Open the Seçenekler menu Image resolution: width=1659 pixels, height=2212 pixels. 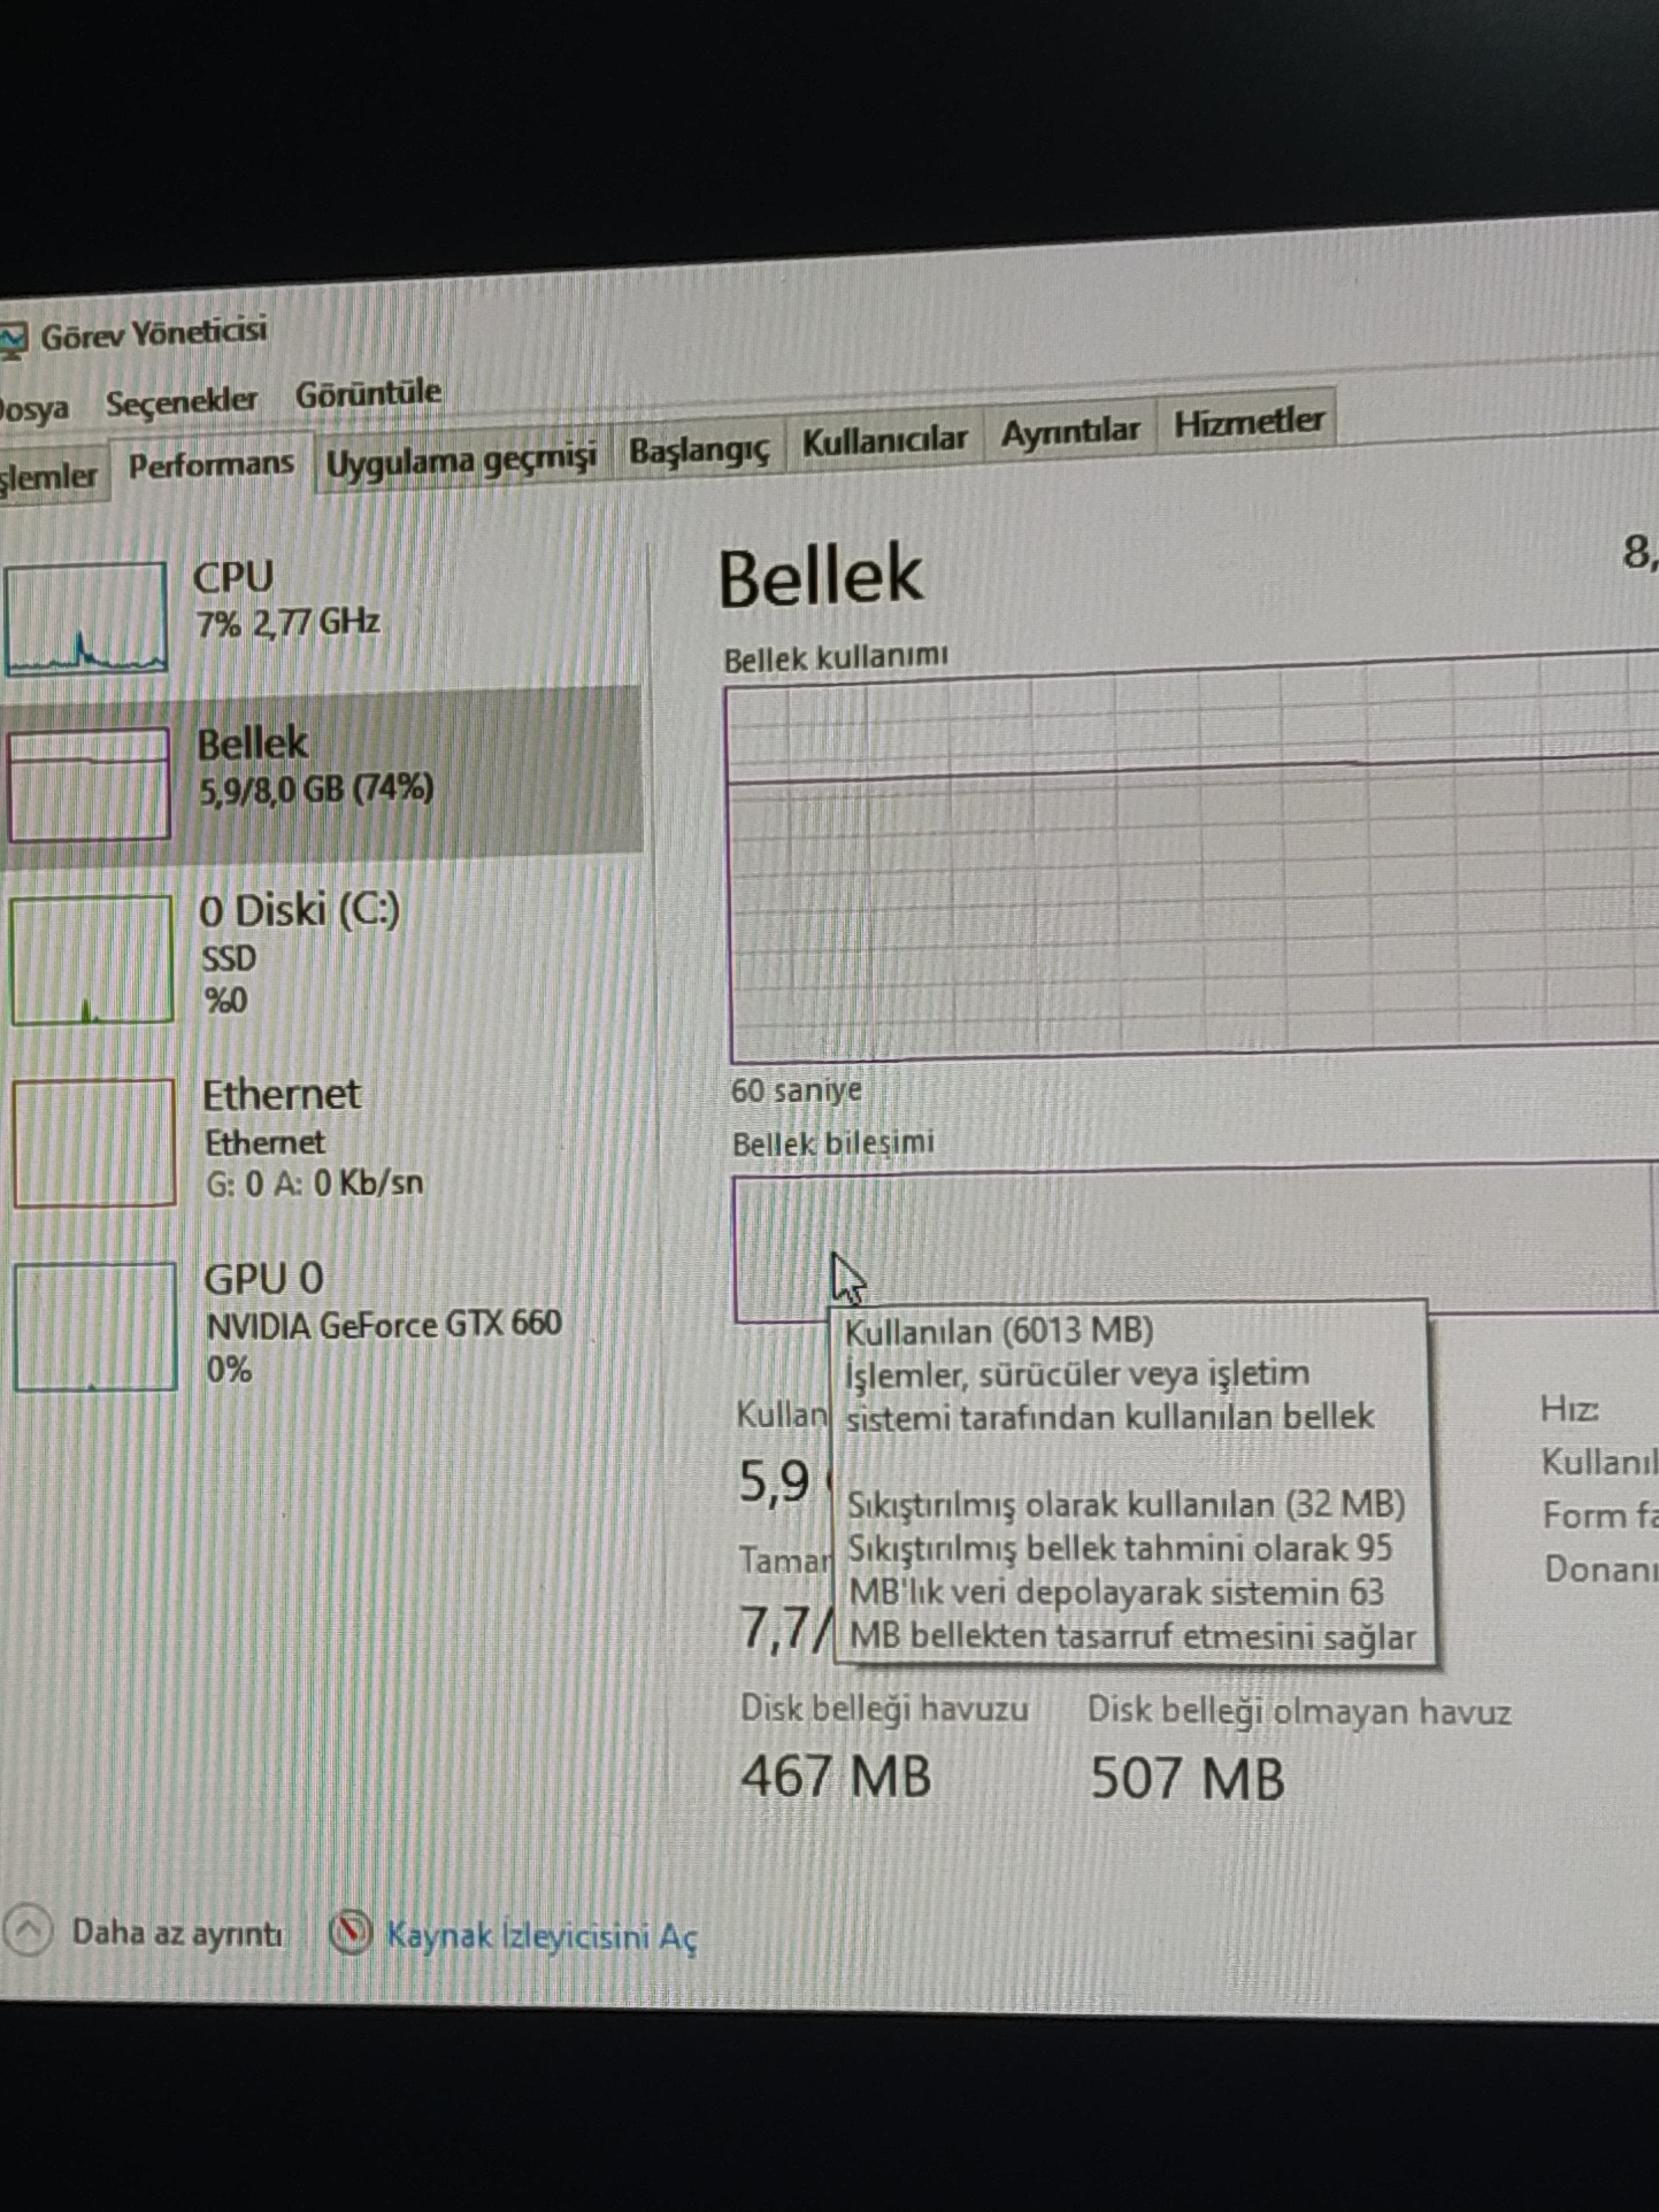181,402
